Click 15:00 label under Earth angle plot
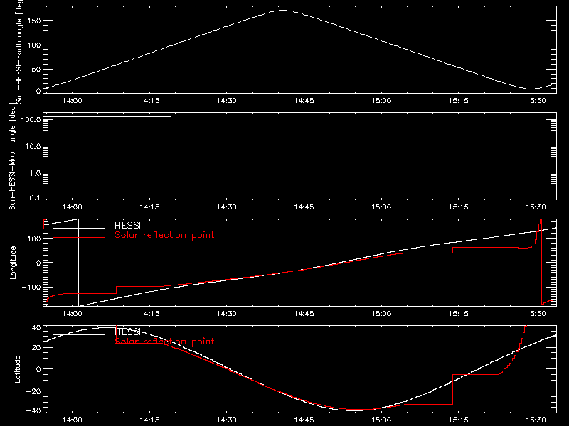The width and height of the screenshot is (569, 426). pyautogui.click(x=381, y=101)
